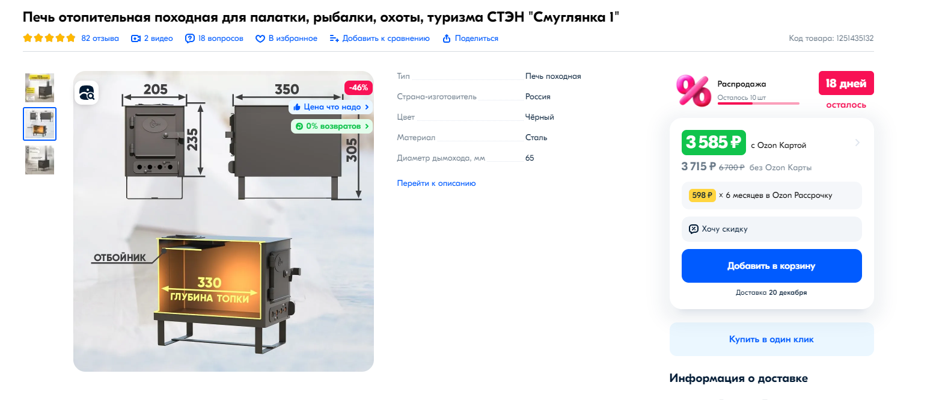
Task: Select the highlighted second product thumbnail
Action: click(x=40, y=124)
